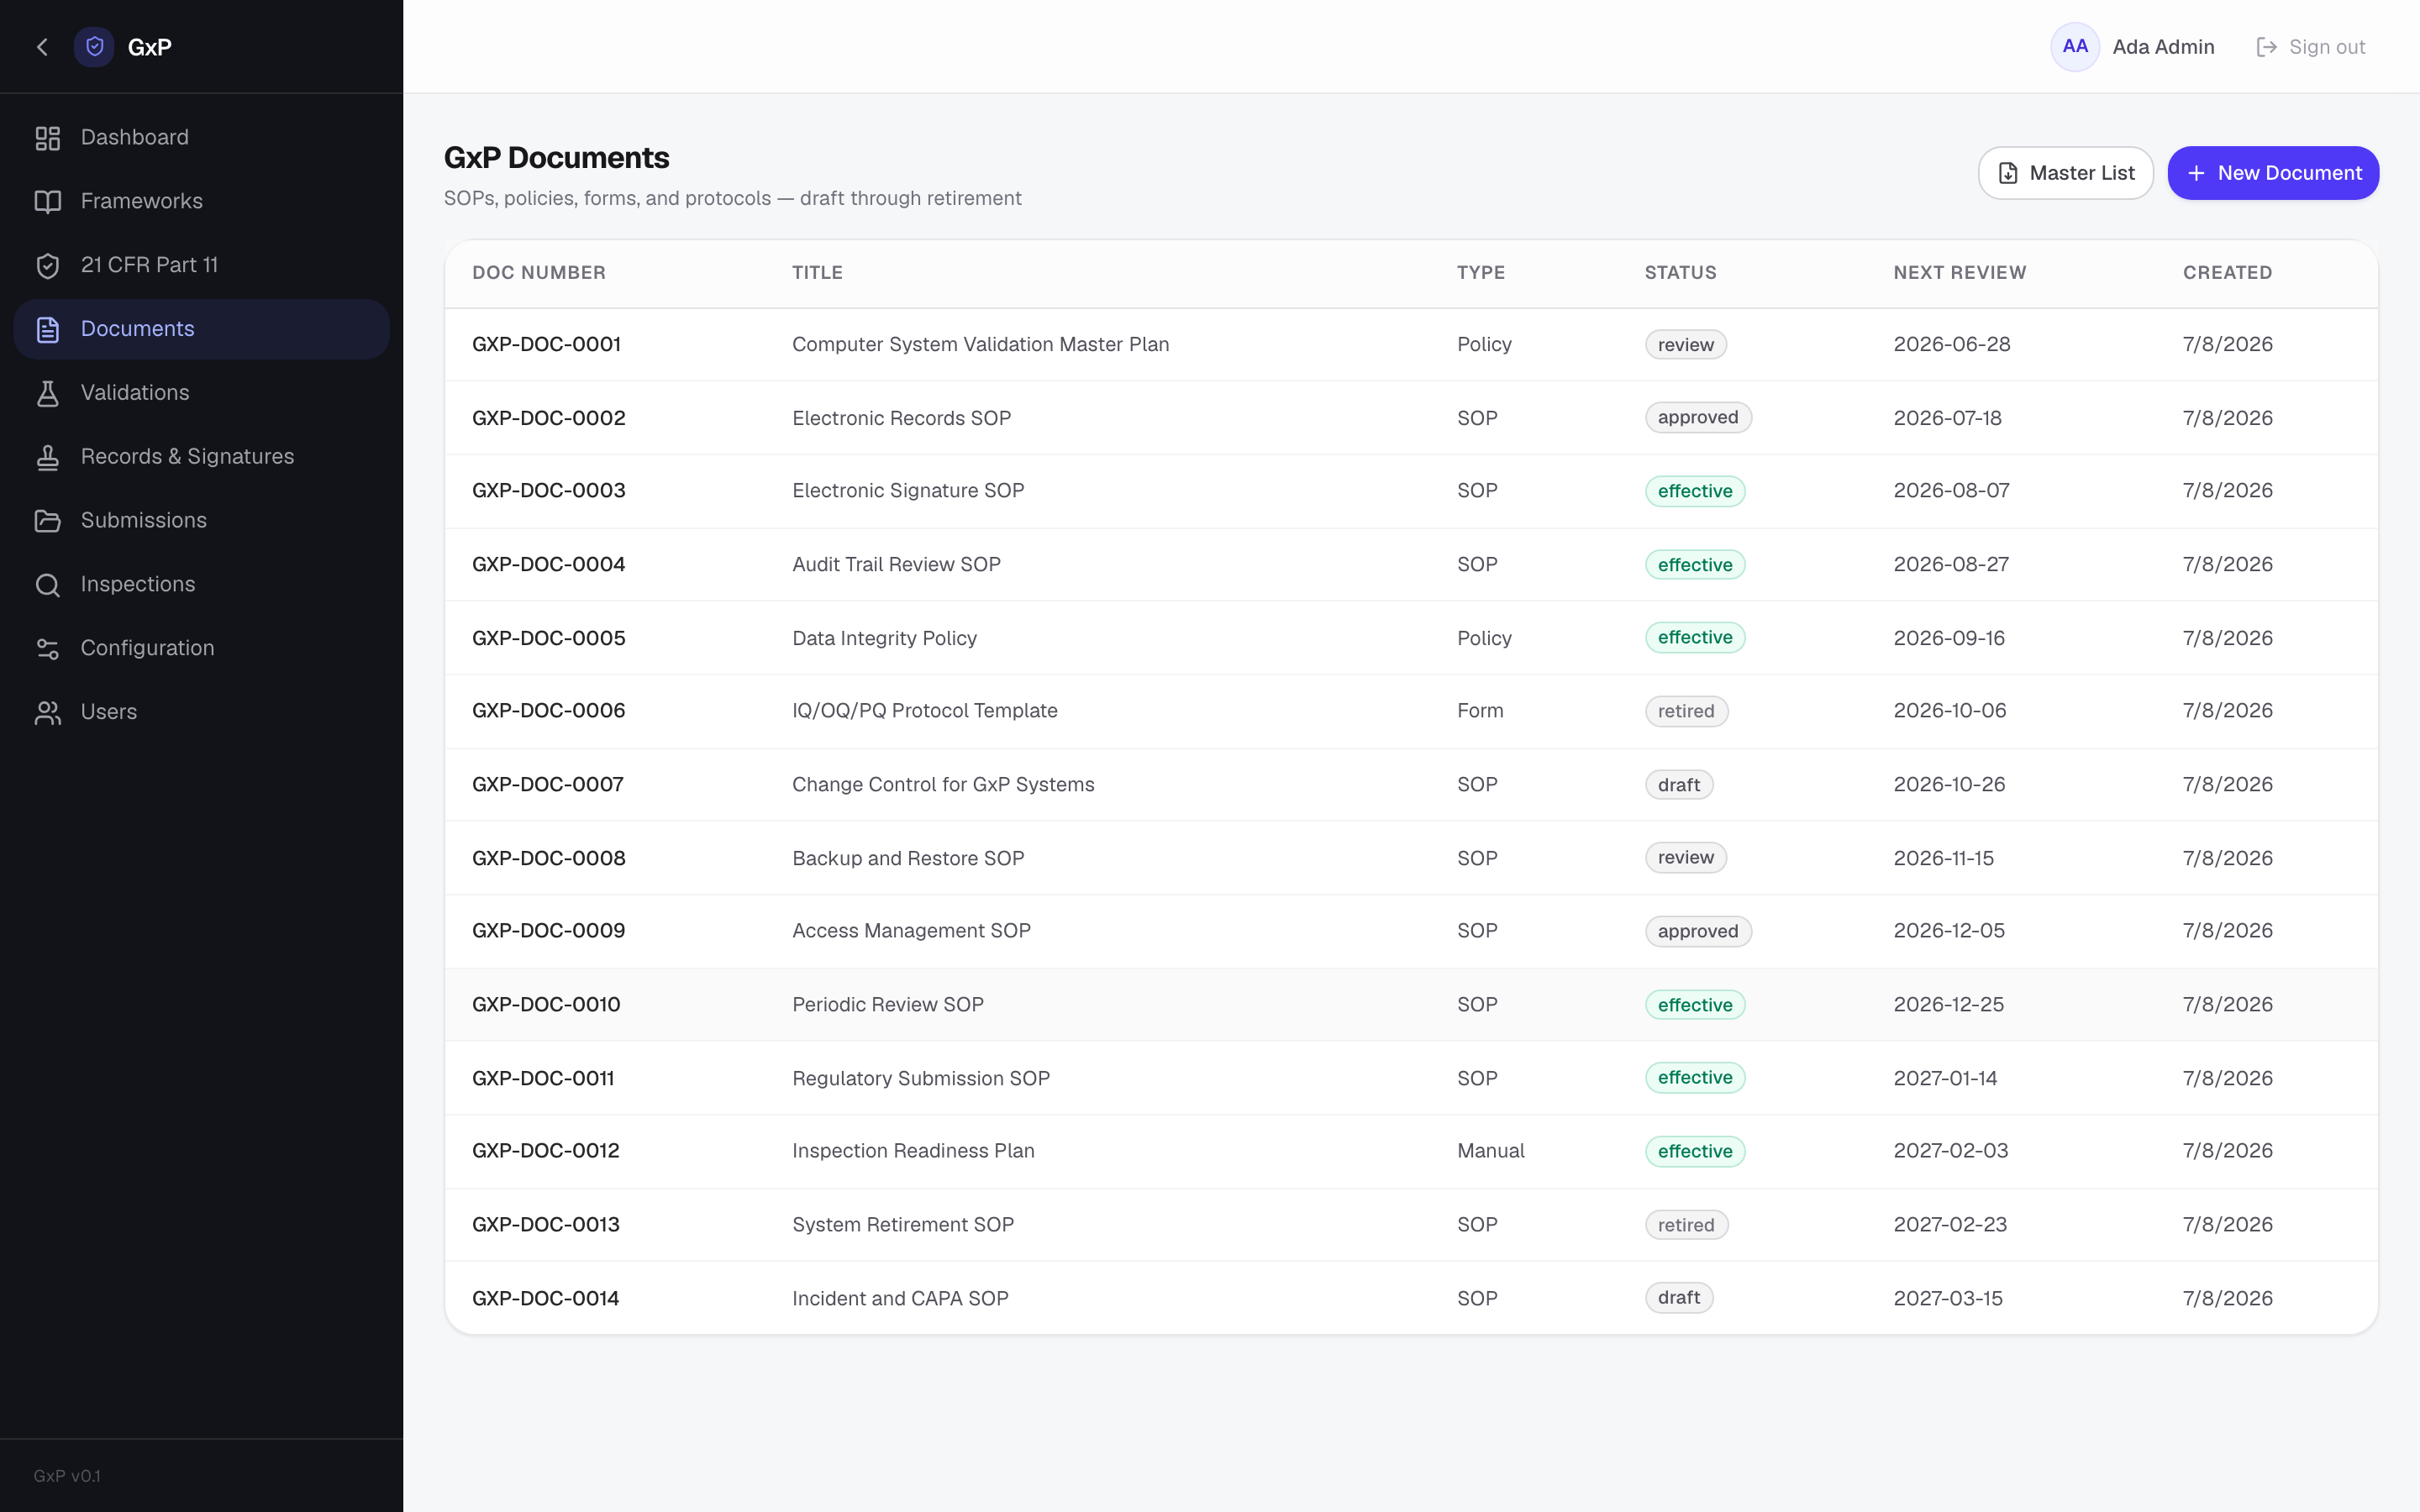Click next review date 2027-01-14
Viewport: 2420px width, 1512px height.
coord(1945,1078)
